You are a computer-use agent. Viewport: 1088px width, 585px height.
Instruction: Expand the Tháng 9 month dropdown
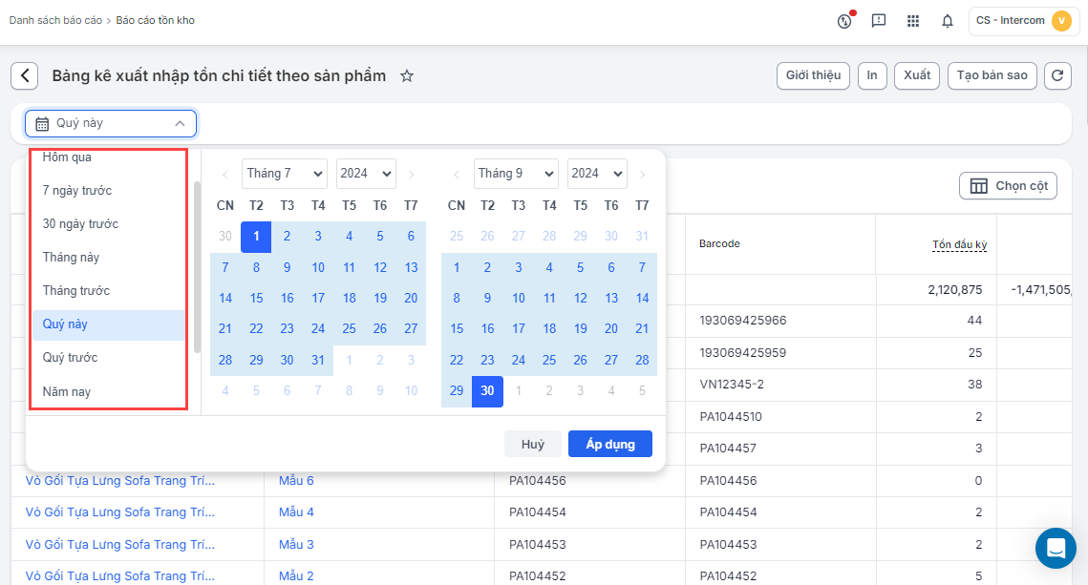pos(516,174)
